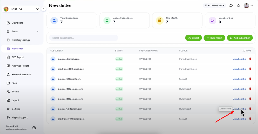Open the notifications bell
Viewport: 258px width, 134px height.
[x=239, y=5]
